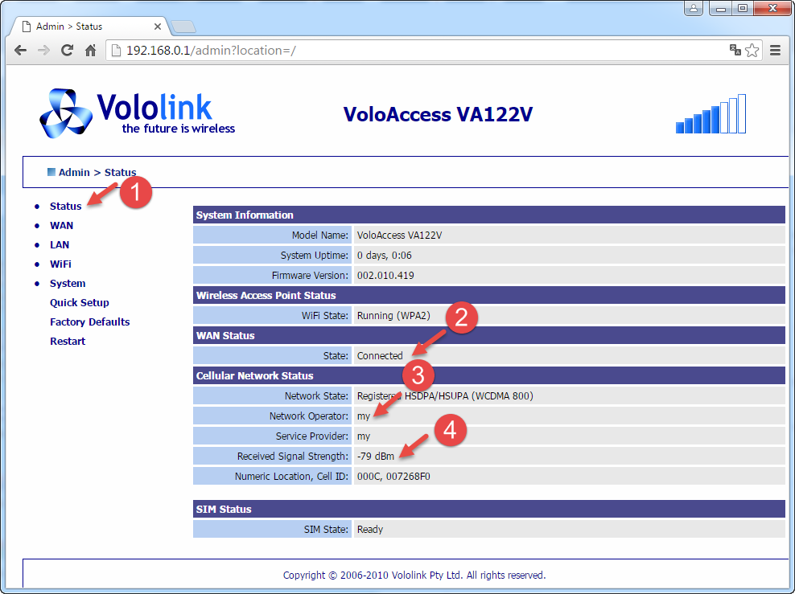Click the Restart link
The image size is (795, 594).
pyautogui.click(x=68, y=341)
